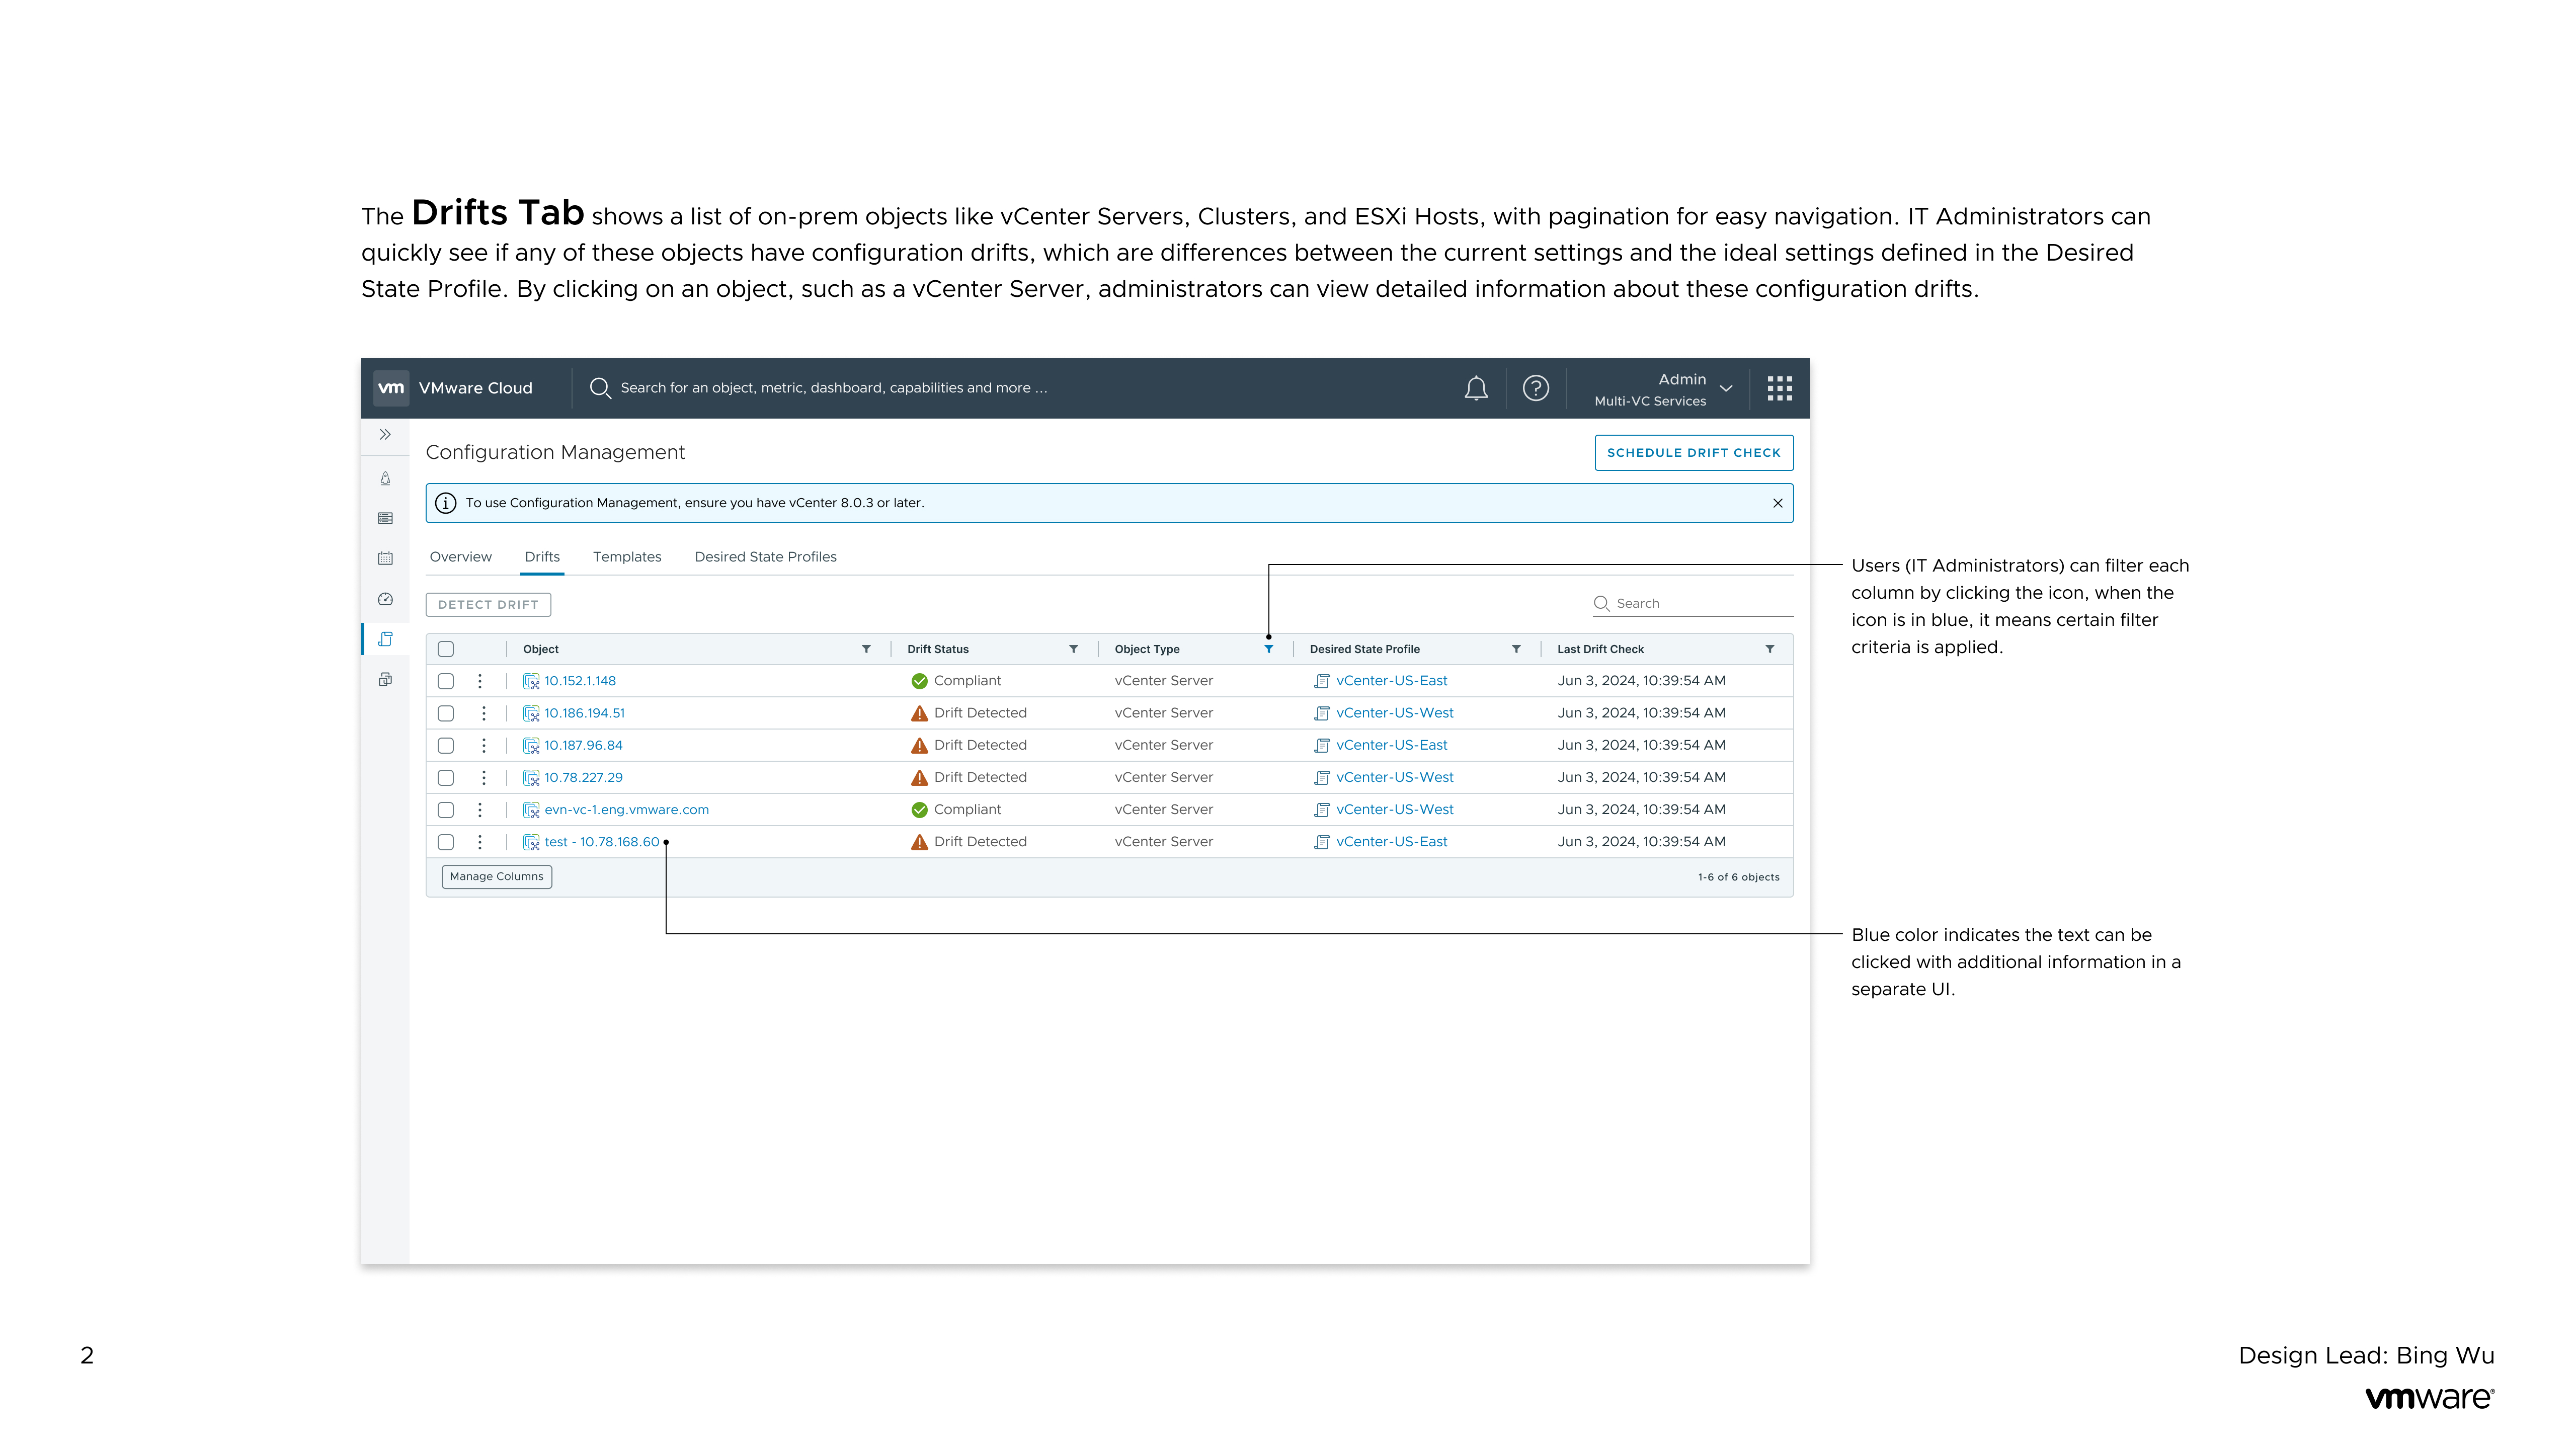This screenshot has height=1449, width=2576.
Task: Check the 10.78.227.29 row checkbox
Action: point(446,778)
